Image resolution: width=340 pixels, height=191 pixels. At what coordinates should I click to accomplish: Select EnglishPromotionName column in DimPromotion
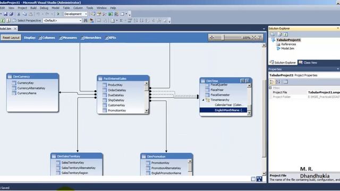point(166,173)
